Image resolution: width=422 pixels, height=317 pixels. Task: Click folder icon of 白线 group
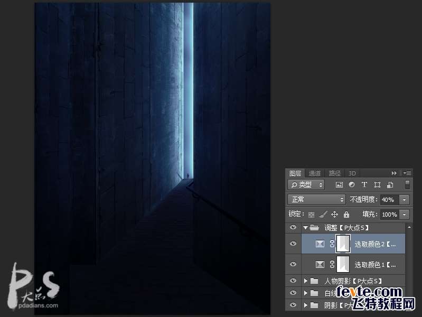click(314, 293)
